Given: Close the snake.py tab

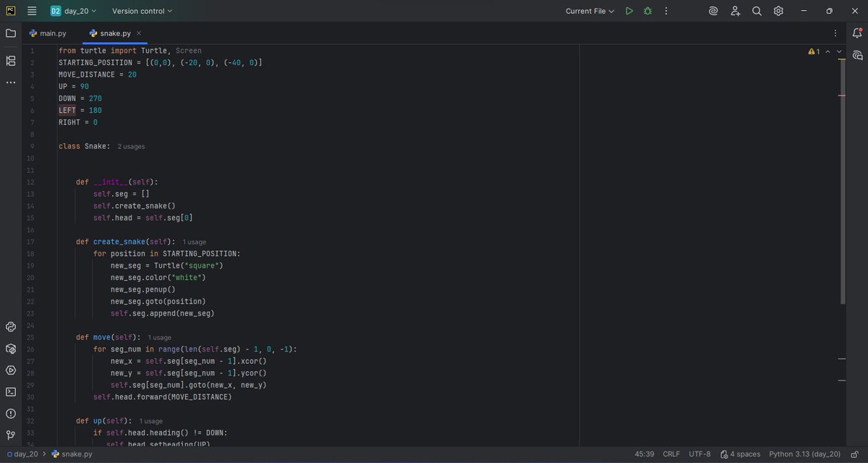Looking at the screenshot, I should click(x=139, y=33).
